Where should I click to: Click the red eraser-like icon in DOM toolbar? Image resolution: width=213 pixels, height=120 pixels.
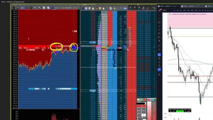click(97, 8)
